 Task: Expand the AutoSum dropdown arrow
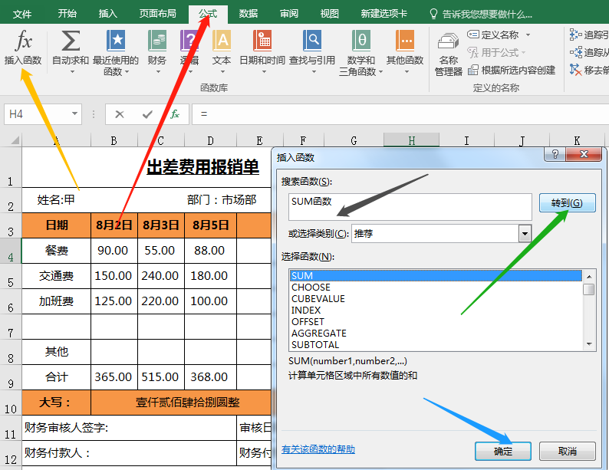point(72,72)
